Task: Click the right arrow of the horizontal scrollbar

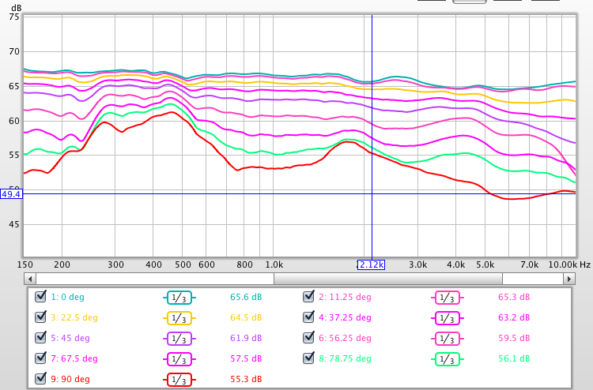Action: point(569,279)
